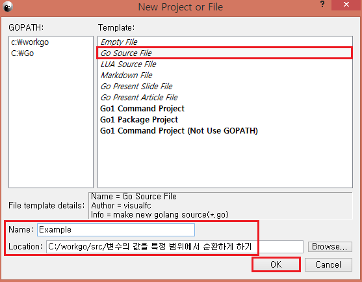
Task: Choose the Go1 Package Project template
Action: tap(225, 120)
